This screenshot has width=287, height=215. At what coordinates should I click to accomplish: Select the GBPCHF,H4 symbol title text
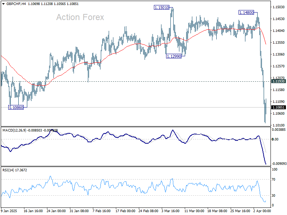click(16, 4)
